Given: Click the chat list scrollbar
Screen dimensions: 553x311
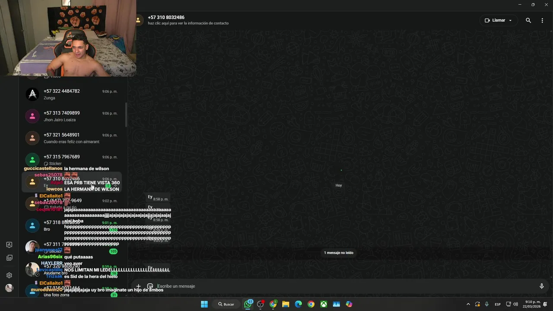Looking at the screenshot, I should (126, 114).
